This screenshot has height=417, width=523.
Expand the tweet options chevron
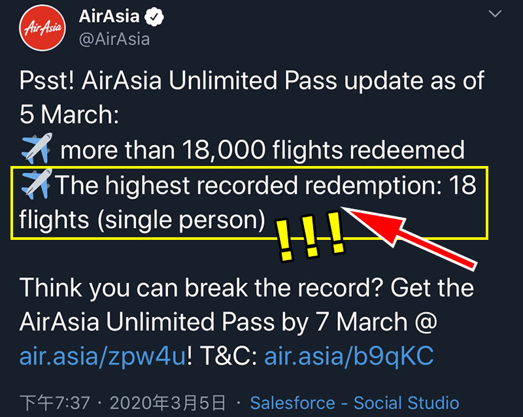(495, 14)
